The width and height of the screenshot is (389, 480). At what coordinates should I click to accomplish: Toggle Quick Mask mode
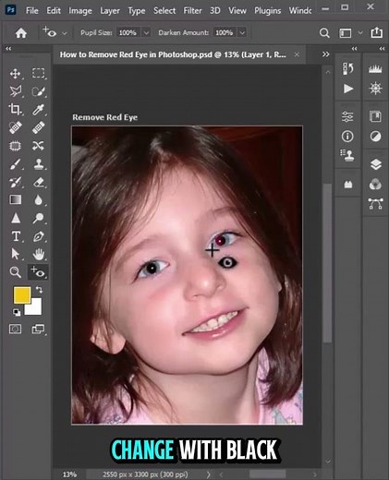[x=15, y=329]
